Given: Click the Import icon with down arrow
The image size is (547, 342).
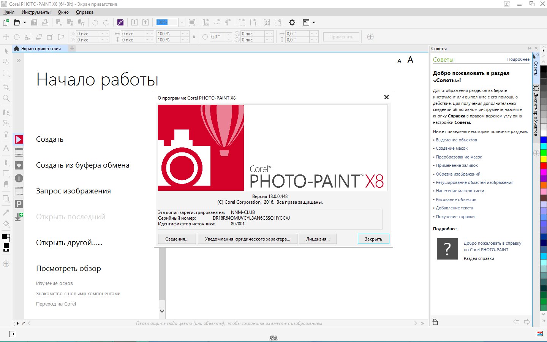Looking at the screenshot, I should tap(134, 22).
